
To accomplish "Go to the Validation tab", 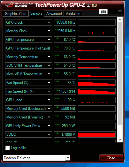I will [x=73, y=14].
